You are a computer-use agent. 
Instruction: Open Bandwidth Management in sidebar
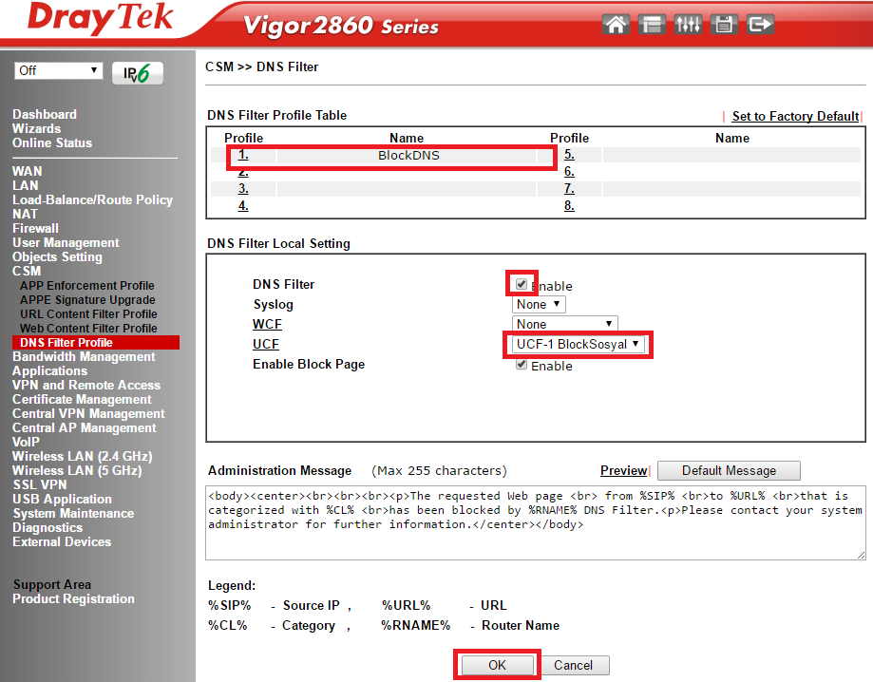[x=84, y=356]
